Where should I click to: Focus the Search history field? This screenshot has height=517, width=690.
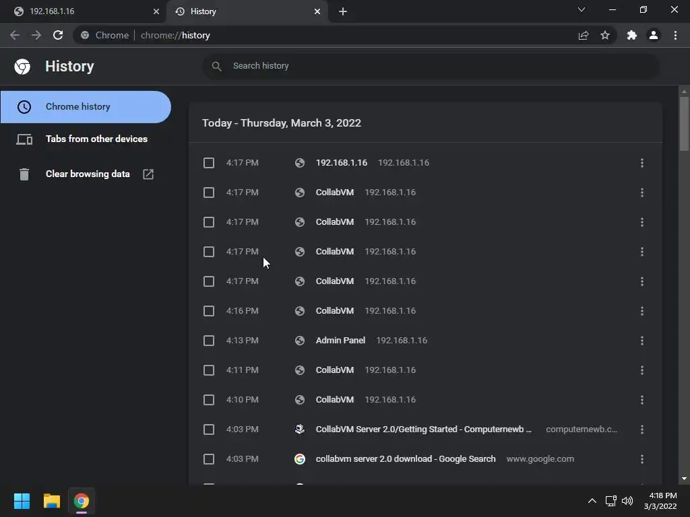pyautogui.click(x=431, y=66)
